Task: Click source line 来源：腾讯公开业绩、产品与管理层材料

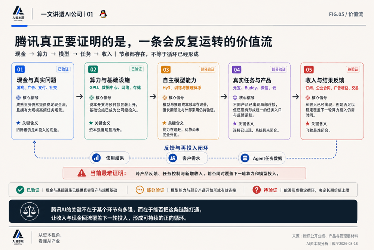Action: pyautogui.click(x=325, y=236)
